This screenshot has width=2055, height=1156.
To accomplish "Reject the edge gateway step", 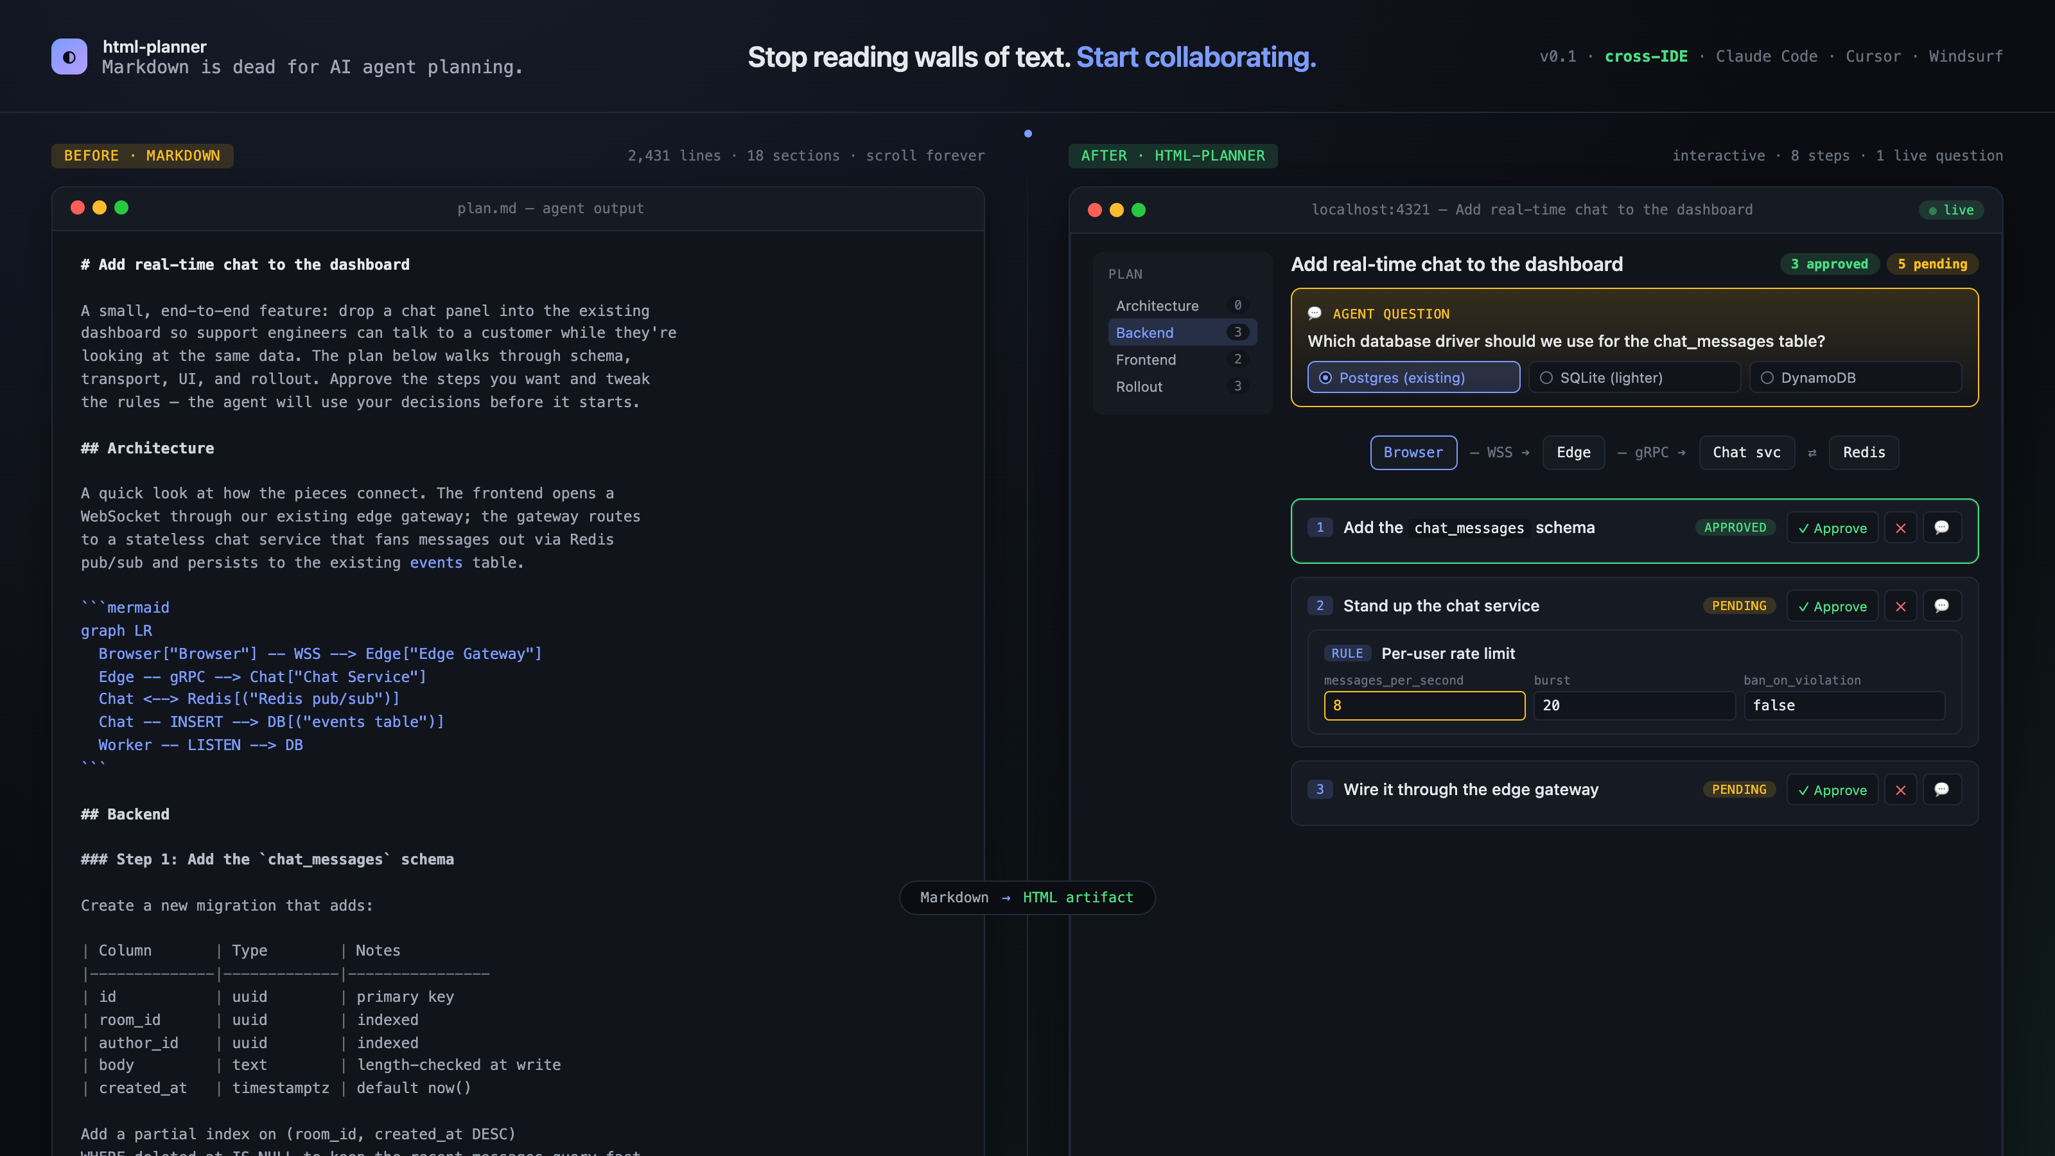I will (x=1900, y=790).
